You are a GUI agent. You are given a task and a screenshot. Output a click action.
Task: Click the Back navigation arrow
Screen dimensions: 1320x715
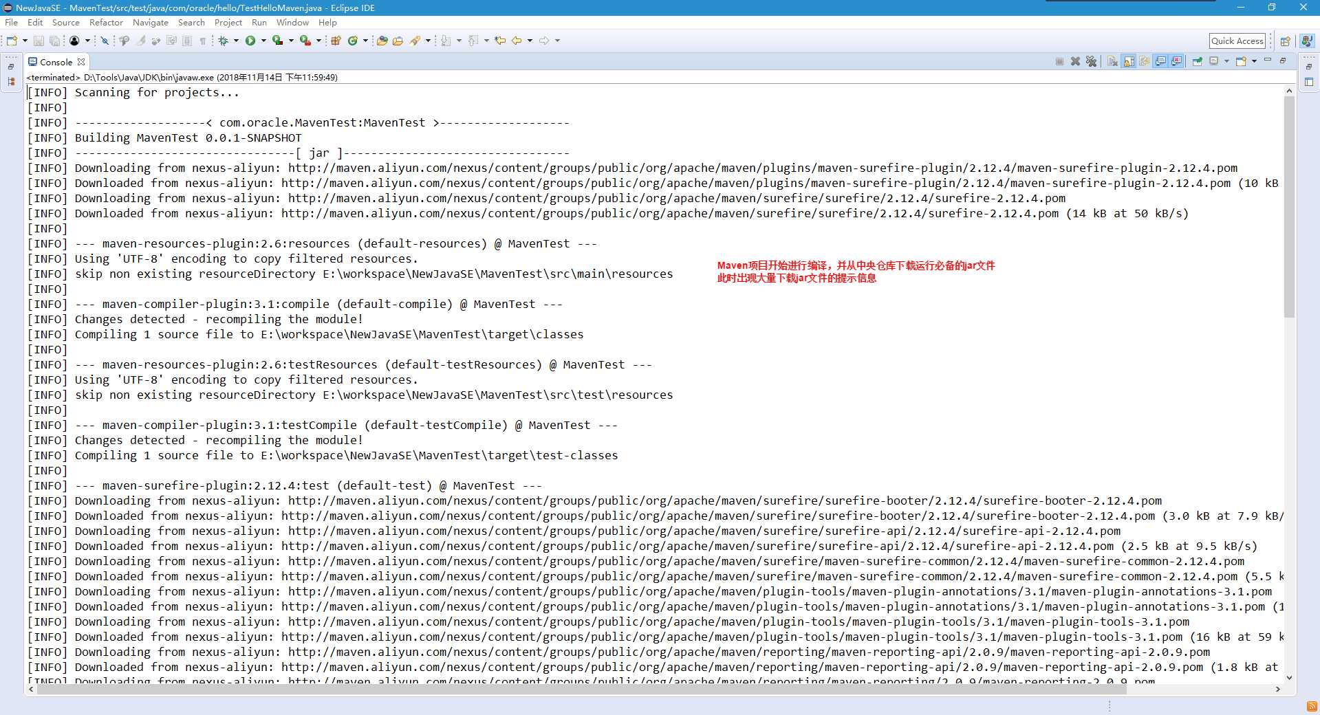(x=517, y=41)
